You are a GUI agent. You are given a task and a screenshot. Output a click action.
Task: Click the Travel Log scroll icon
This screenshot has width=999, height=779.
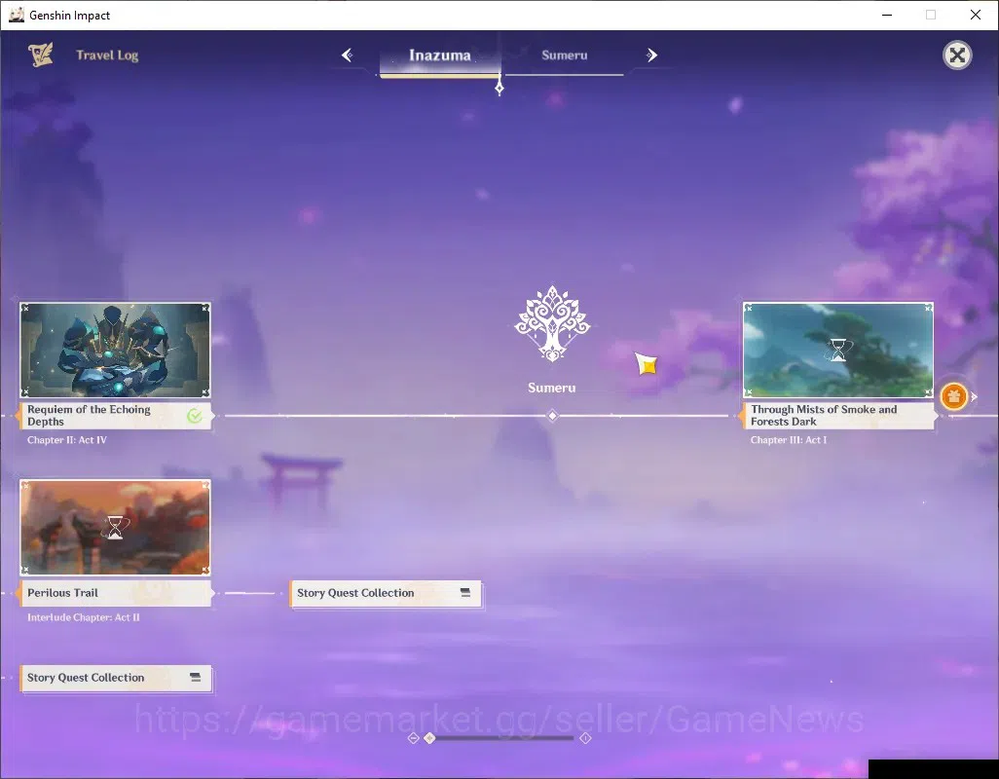[x=41, y=55]
